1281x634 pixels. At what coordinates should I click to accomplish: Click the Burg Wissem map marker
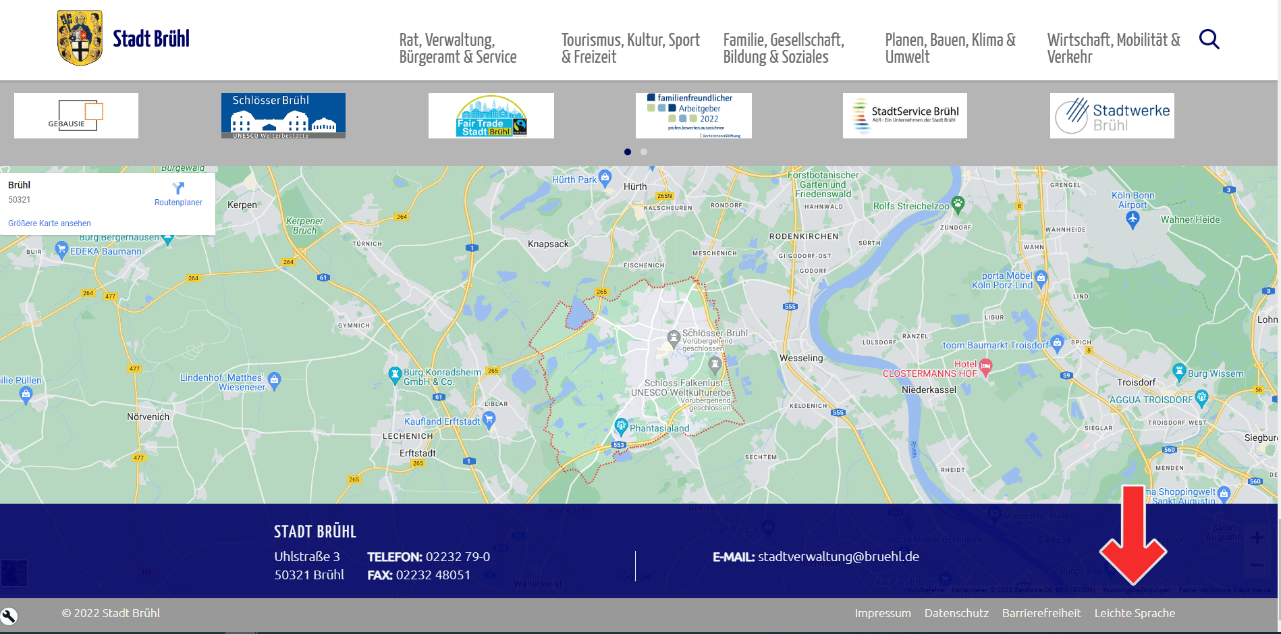1179,371
